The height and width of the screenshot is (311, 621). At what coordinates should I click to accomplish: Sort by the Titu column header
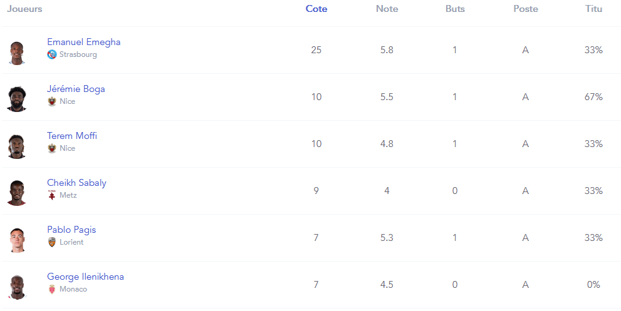click(593, 9)
